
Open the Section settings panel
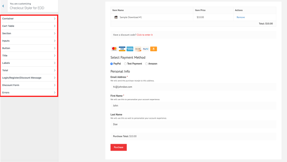[x=29, y=33]
